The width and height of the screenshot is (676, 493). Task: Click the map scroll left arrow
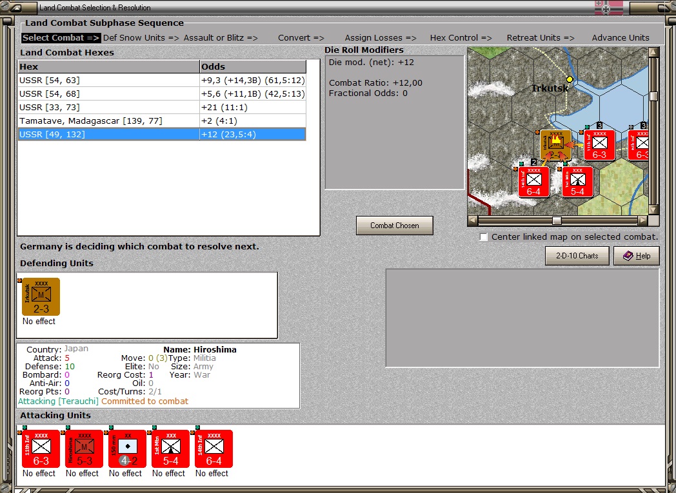473,221
